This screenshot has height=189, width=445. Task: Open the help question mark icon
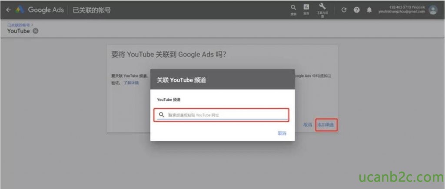357,10
